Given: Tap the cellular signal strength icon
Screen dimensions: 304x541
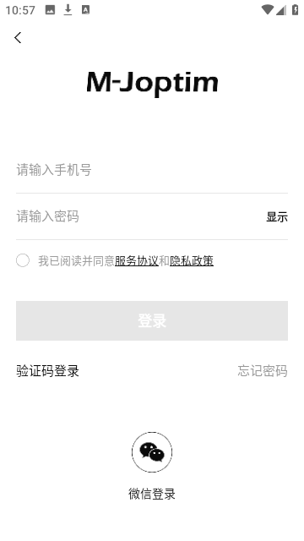Looking at the screenshot, I should point(281,10).
